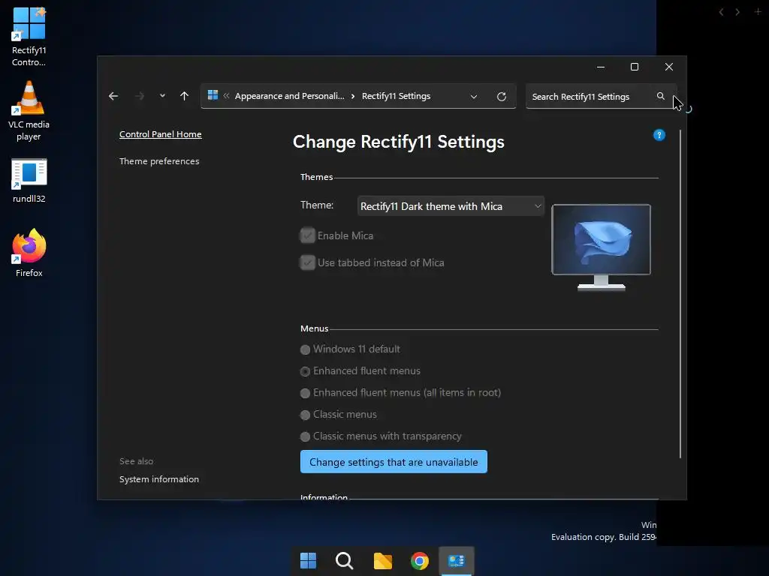
Task: Refresh the Rectify11 Settings page
Action: click(501, 97)
